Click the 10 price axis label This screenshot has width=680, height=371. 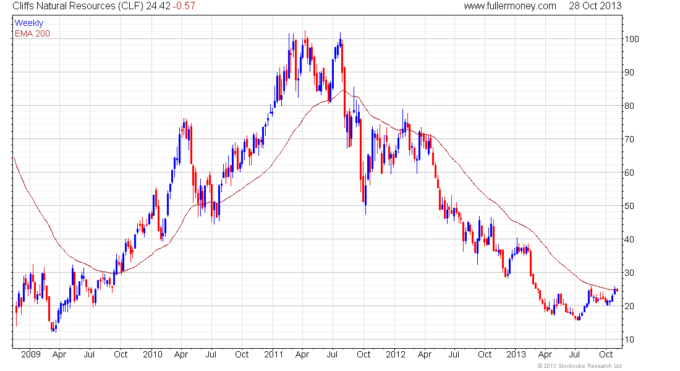tap(629, 339)
